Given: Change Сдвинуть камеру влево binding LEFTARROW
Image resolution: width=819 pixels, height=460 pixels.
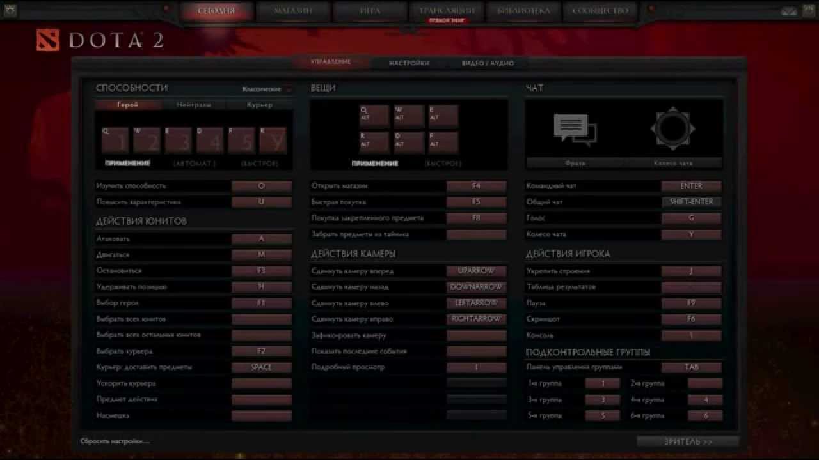Looking at the screenshot, I should (x=476, y=303).
